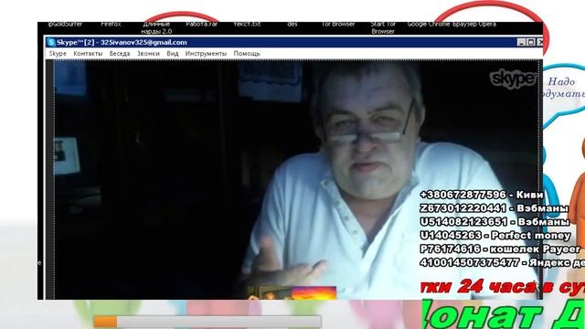Click the red 24 часа в сутки text
Image resolution: width=585 pixels, height=329 pixels.
502,287
